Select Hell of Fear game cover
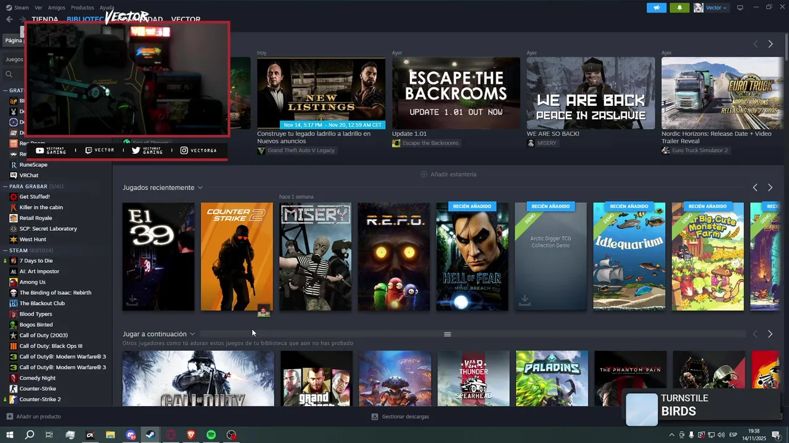The image size is (789, 443). [x=472, y=257]
